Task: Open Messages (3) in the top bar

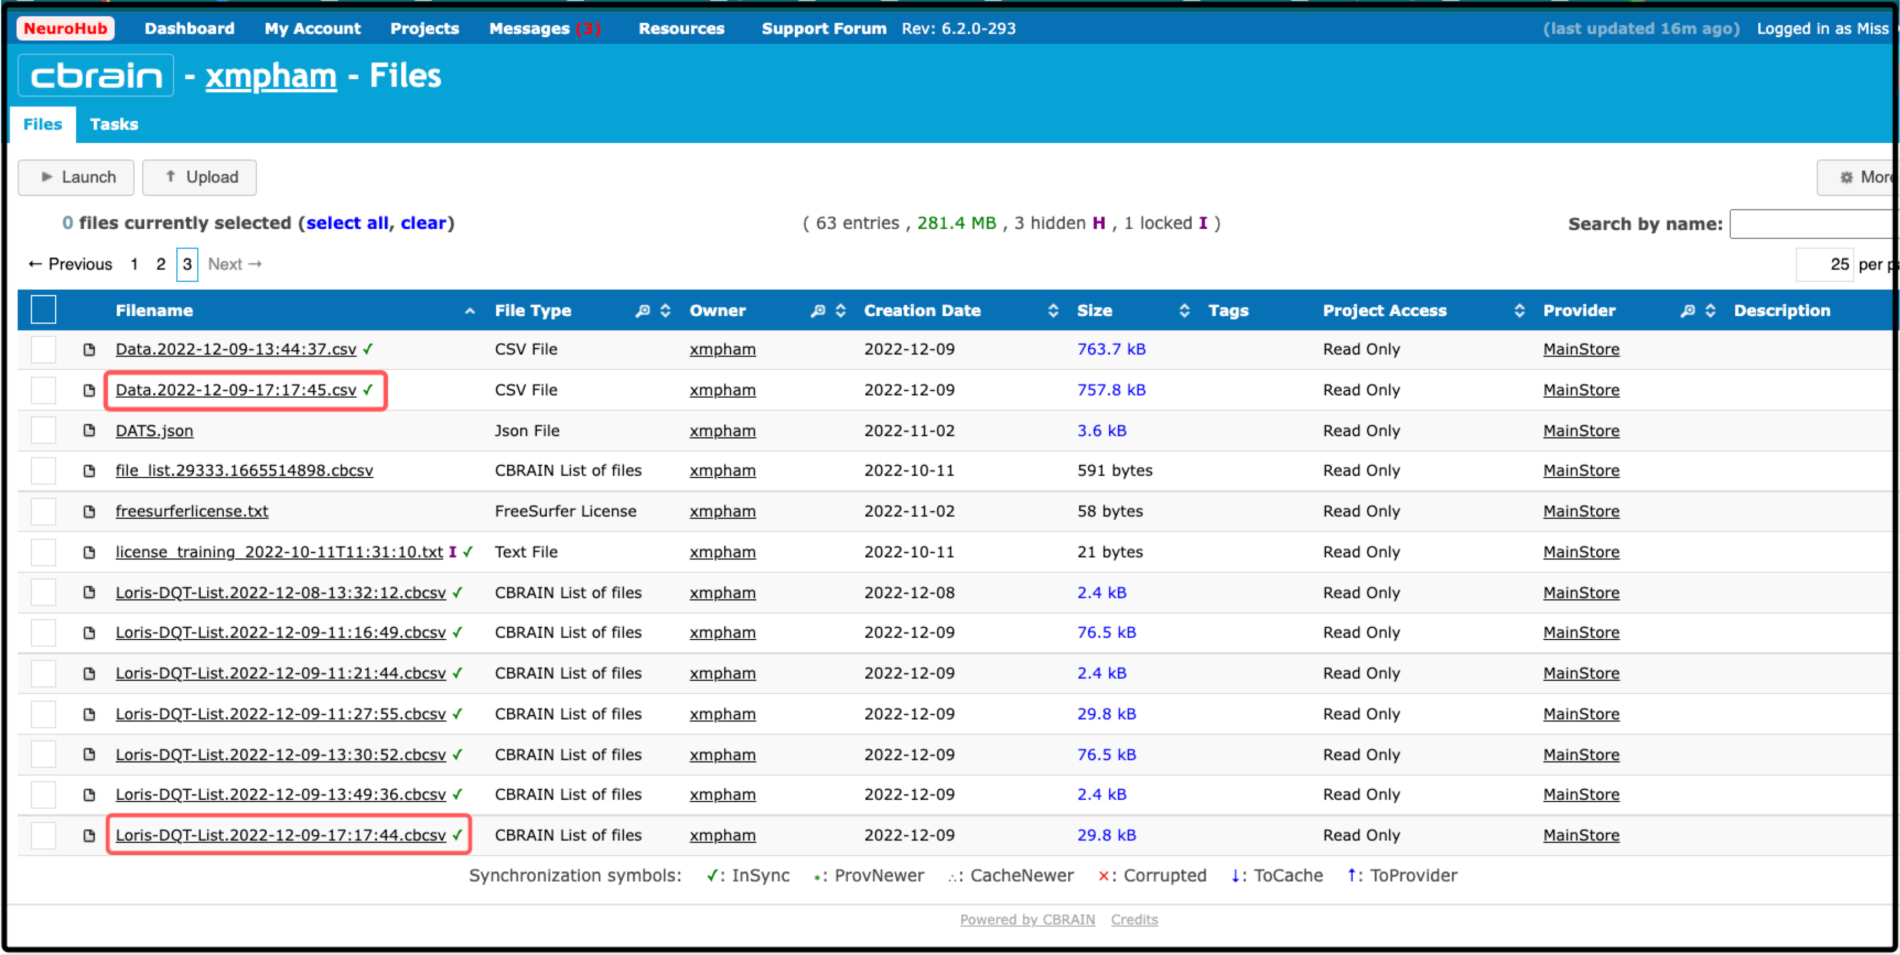Action: 545,28
